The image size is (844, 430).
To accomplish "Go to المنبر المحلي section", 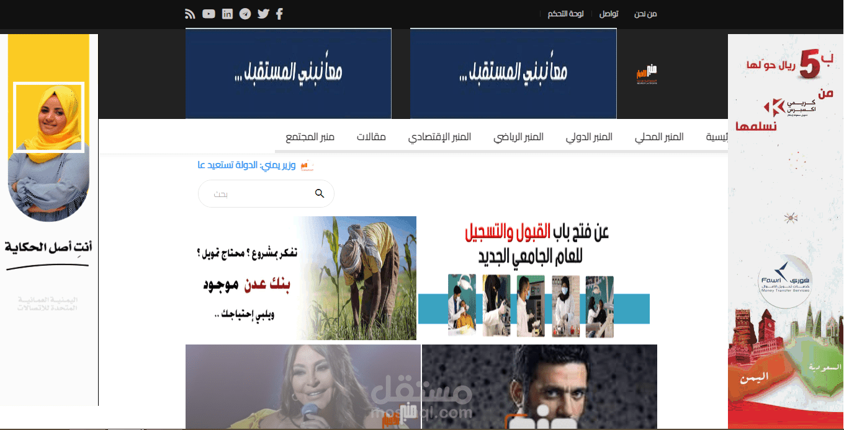I will [x=659, y=137].
